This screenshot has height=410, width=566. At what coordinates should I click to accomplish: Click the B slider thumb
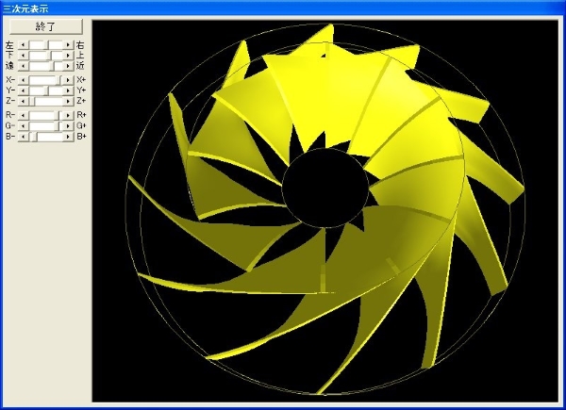pyautogui.click(x=33, y=137)
